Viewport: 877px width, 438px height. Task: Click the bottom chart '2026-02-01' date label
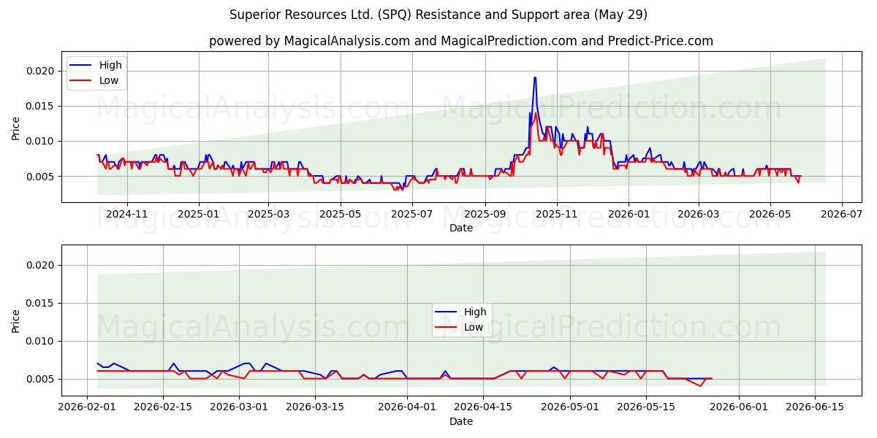88,408
